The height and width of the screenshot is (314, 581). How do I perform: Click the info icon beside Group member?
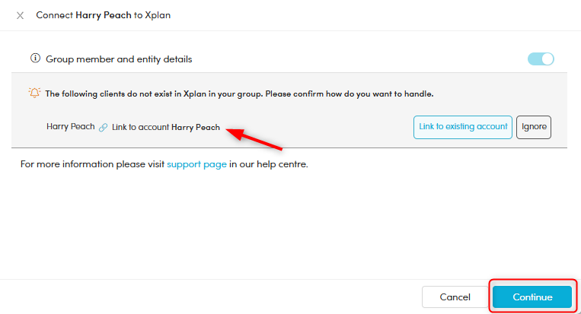tap(34, 59)
